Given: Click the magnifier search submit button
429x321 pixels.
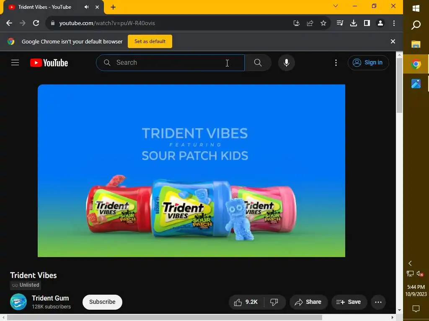Looking at the screenshot, I should 258,63.
